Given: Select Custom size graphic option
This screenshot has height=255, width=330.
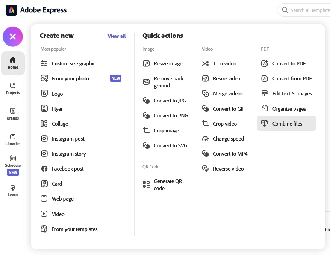Looking at the screenshot, I should pyautogui.click(x=74, y=63).
